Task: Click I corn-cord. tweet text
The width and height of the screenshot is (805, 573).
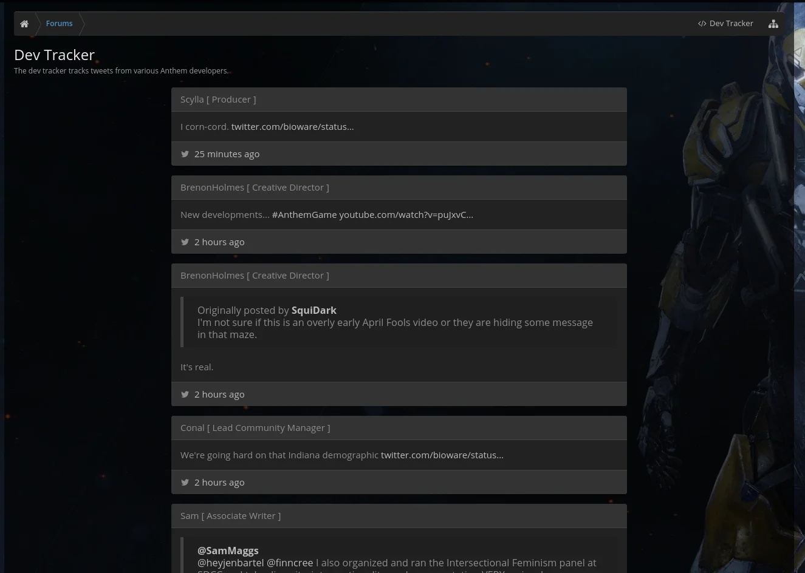Action: click(x=204, y=127)
